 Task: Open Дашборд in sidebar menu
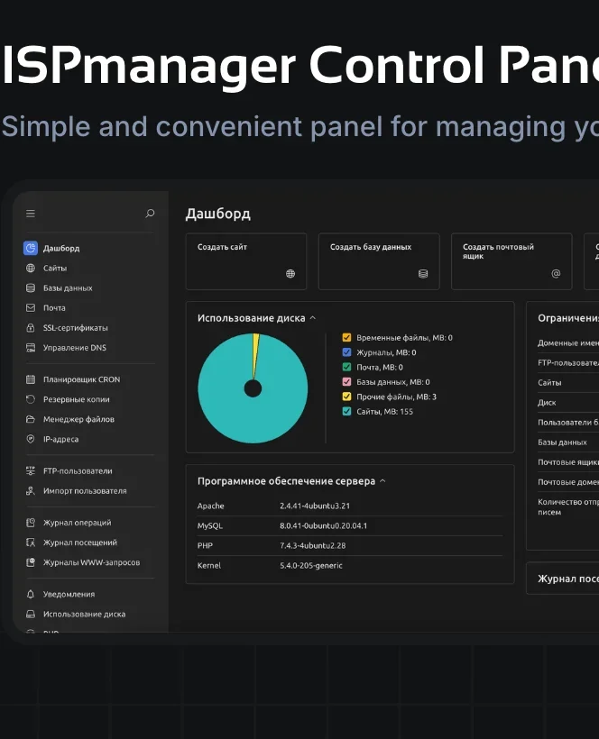61,249
